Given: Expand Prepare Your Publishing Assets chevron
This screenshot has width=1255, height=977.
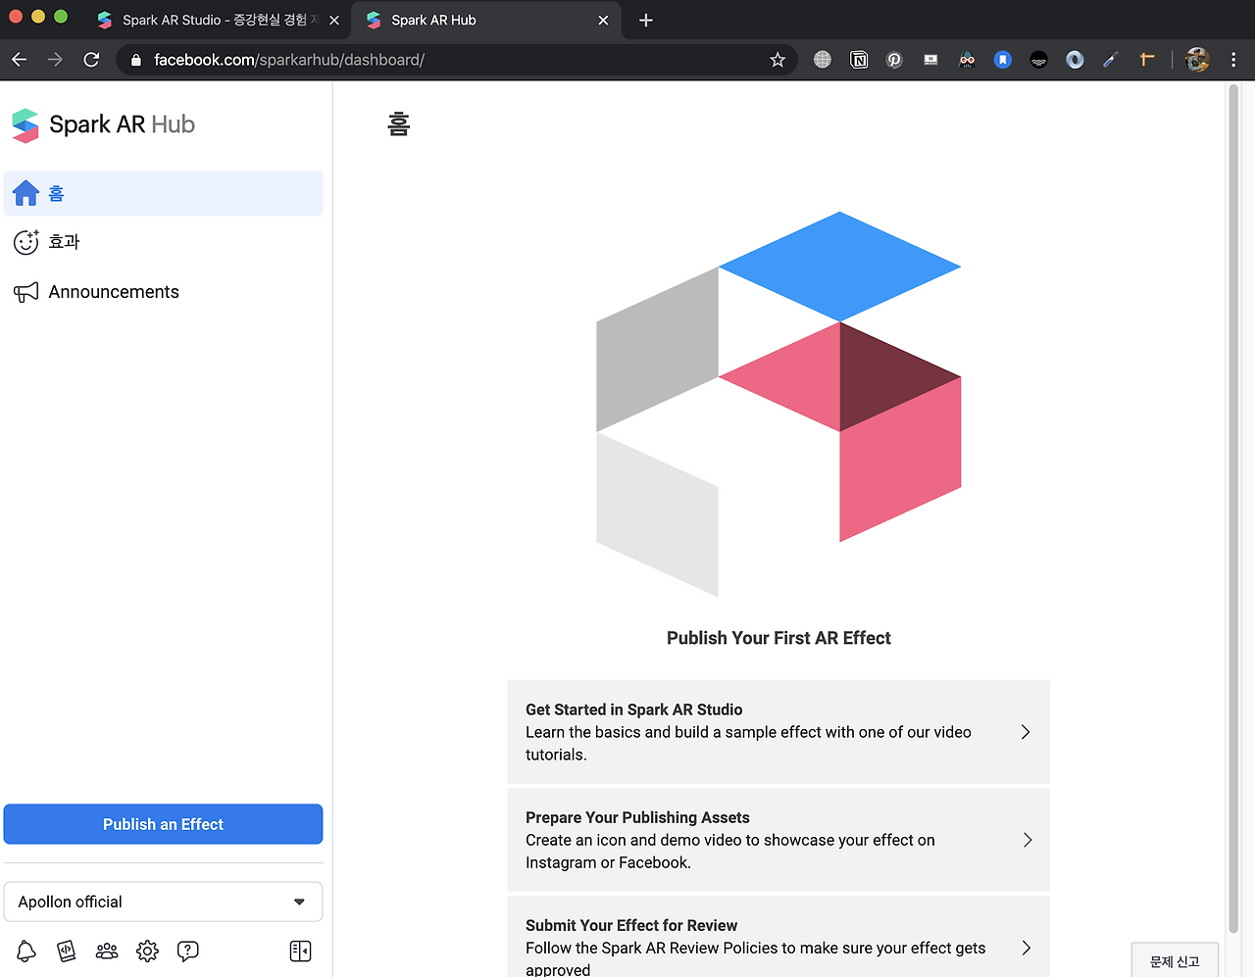Looking at the screenshot, I should pyautogui.click(x=1027, y=840).
